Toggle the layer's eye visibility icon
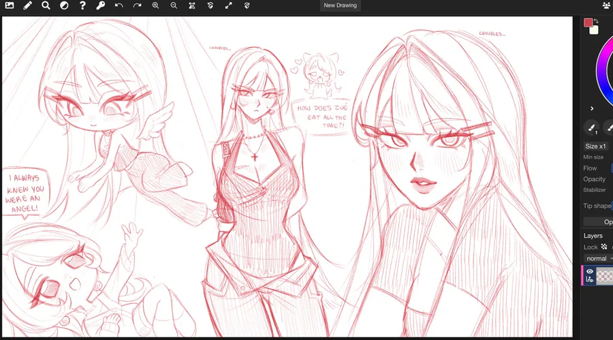Image resolution: width=613 pixels, height=340 pixels. click(590, 272)
